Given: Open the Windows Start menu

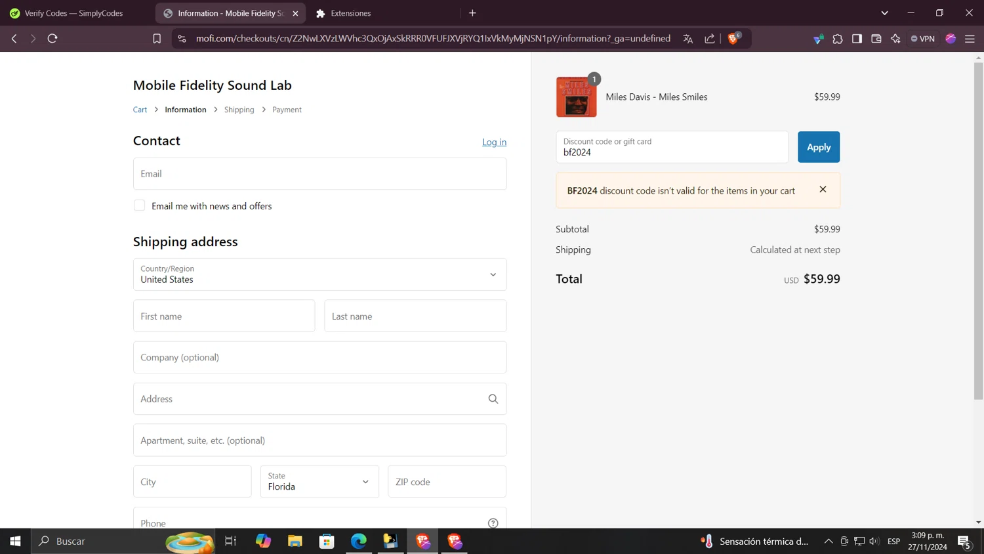Looking at the screenshot, I should point(15,541).
